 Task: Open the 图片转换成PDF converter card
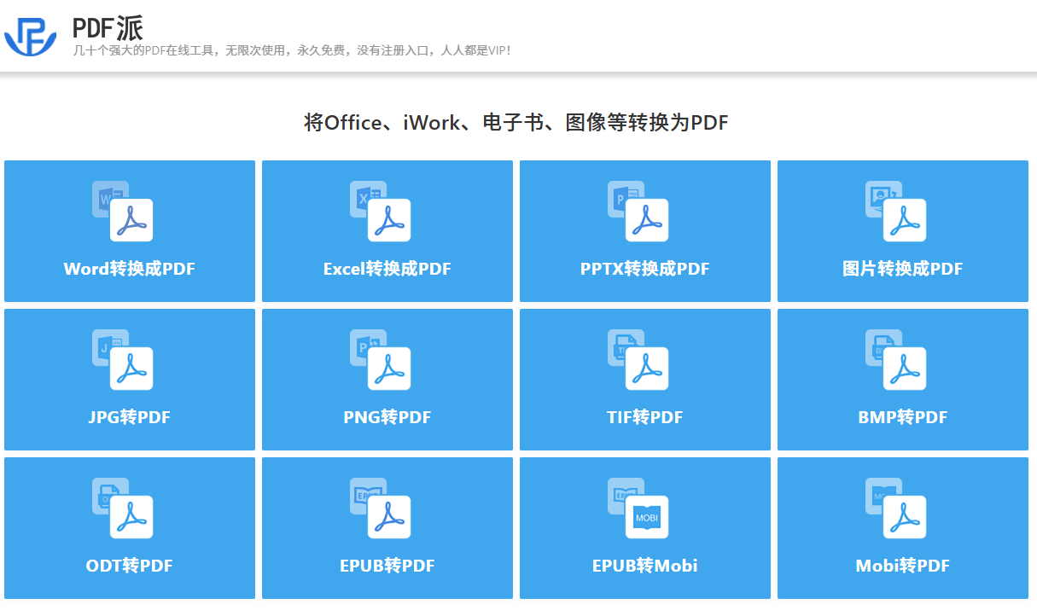902,230
